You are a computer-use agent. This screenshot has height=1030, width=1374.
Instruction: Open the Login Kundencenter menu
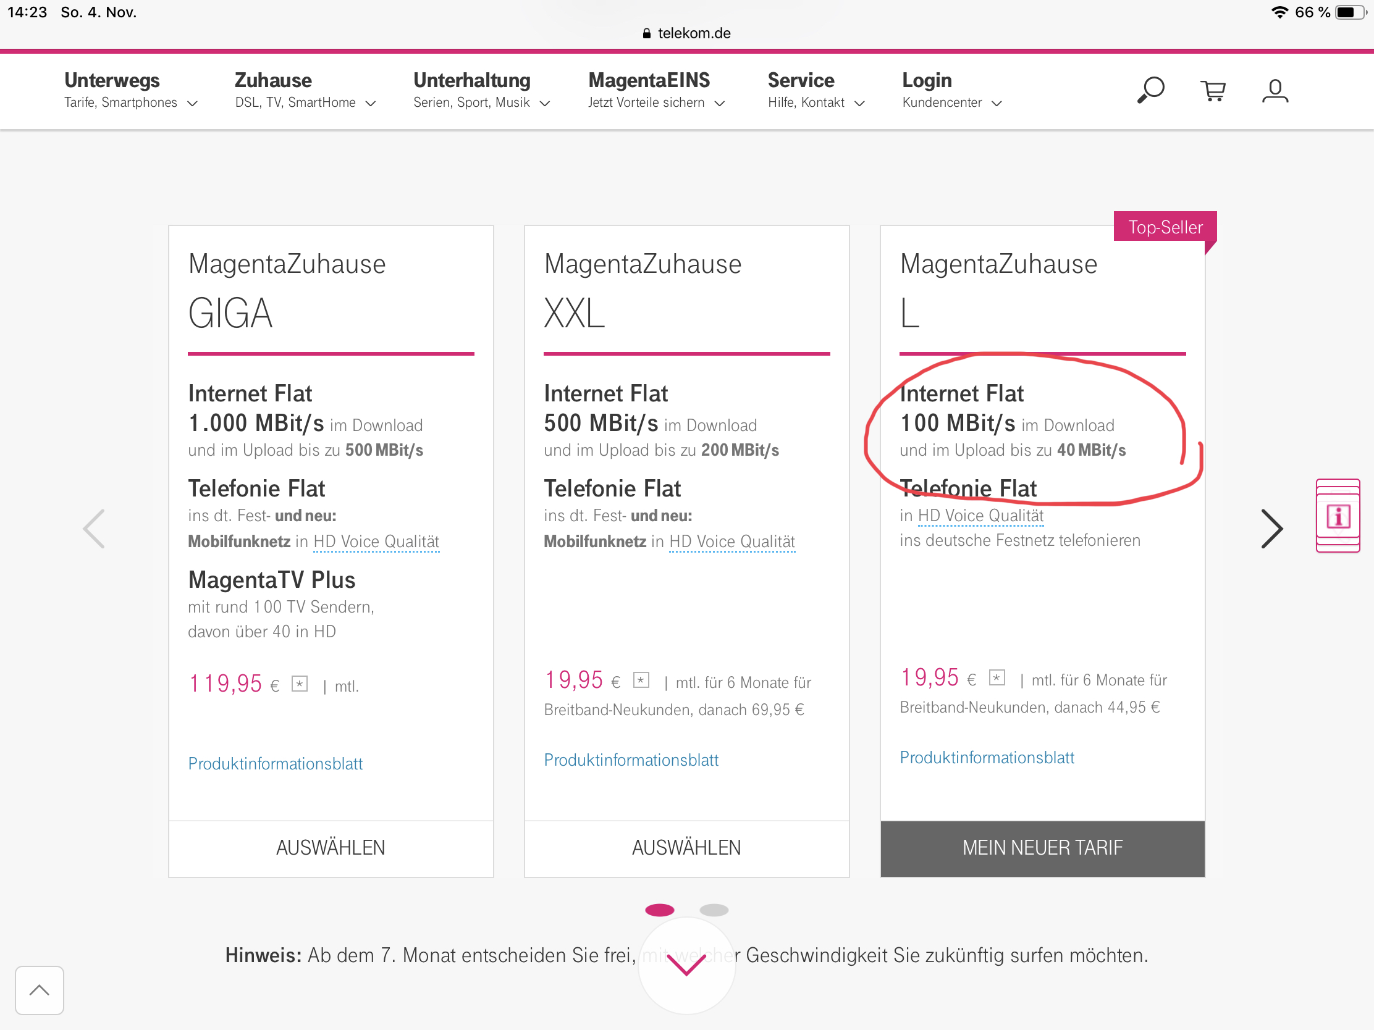951,90
